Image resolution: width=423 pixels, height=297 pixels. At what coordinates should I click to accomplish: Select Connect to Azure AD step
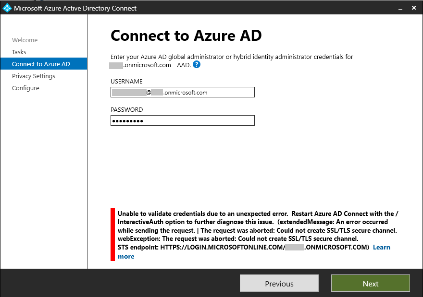click(44, 64)
